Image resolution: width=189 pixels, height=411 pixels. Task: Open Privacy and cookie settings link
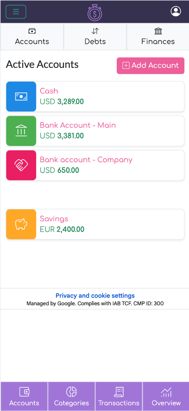coord(95,296)
